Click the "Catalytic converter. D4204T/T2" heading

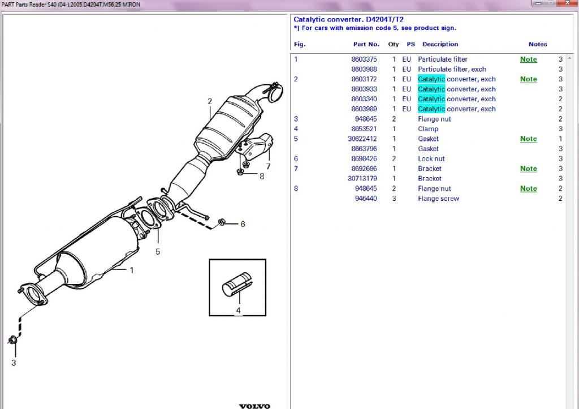tap(348, 20)
